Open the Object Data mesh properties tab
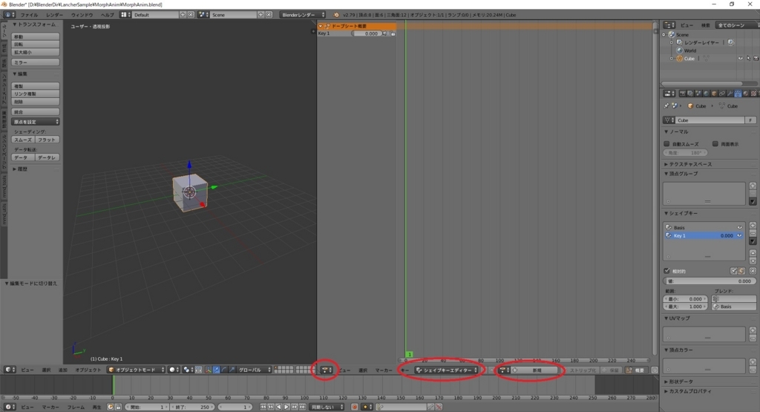The width and height of the screenshot is (760, 412). pos(738,94)
